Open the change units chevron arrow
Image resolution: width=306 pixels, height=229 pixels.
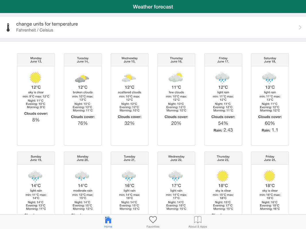tap(300, 27)
